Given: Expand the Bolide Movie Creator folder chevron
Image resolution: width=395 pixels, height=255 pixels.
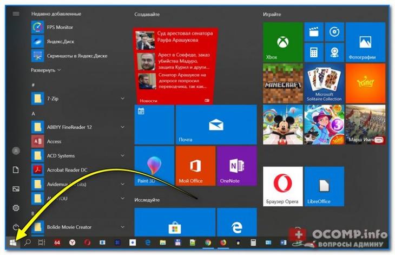Looking at the screenshot, I should [123, 227].
